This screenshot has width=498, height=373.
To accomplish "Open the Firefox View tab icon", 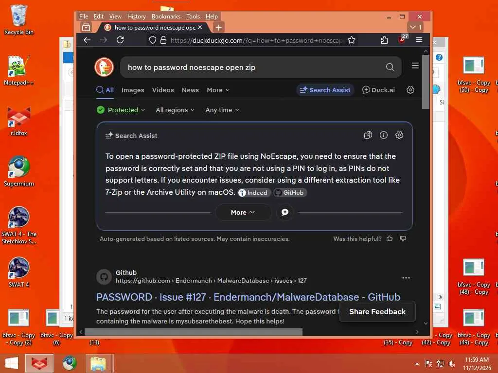I will pyautogui.click(x=86, y=27).
